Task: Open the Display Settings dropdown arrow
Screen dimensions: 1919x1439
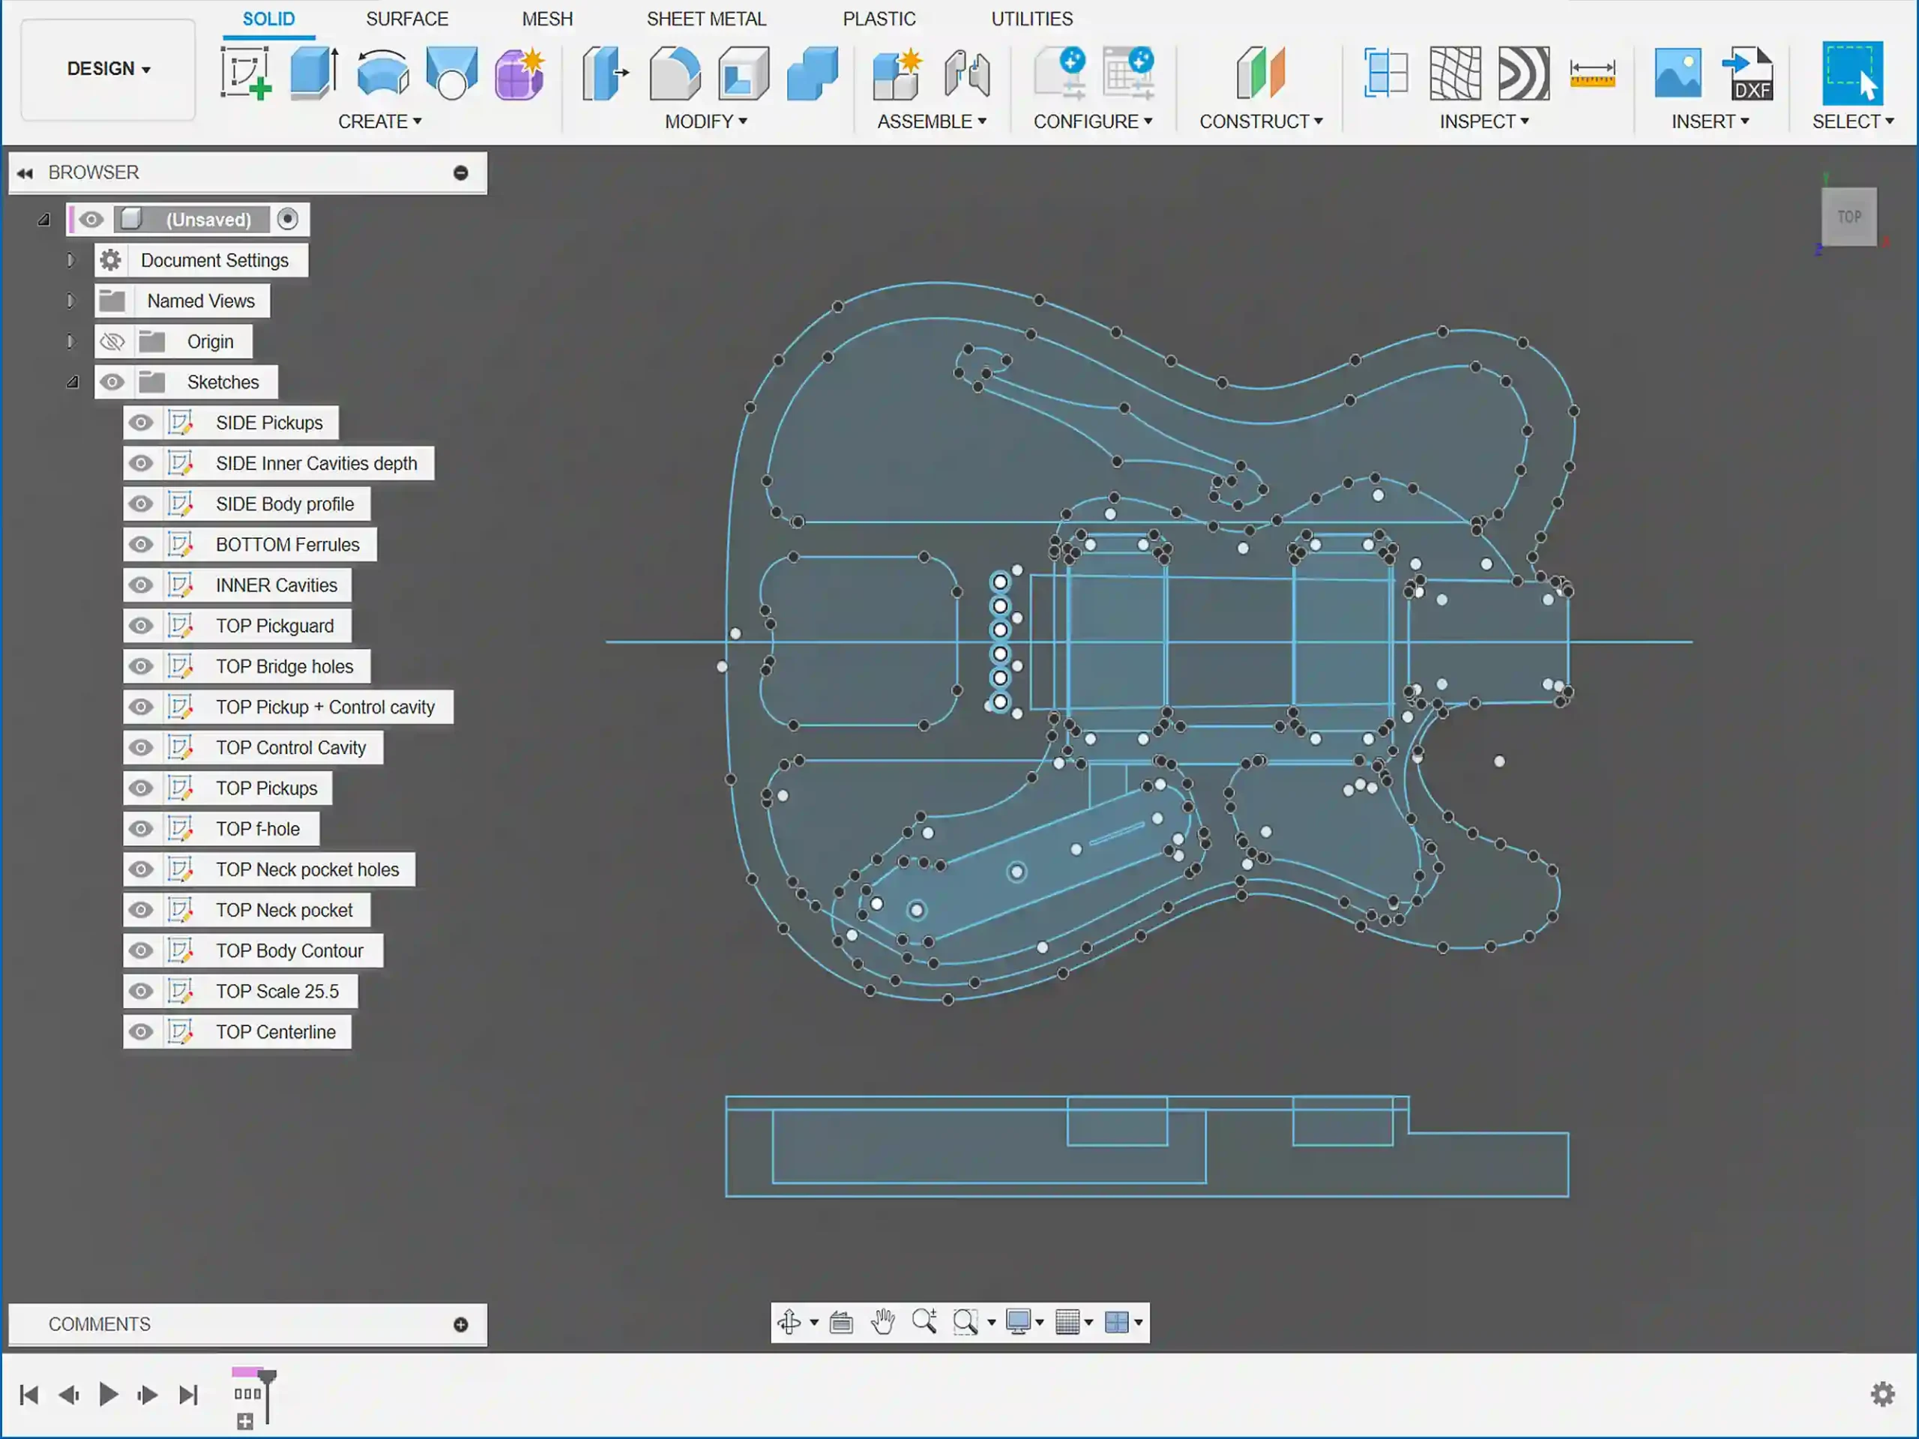Action: point(1039,1323)
